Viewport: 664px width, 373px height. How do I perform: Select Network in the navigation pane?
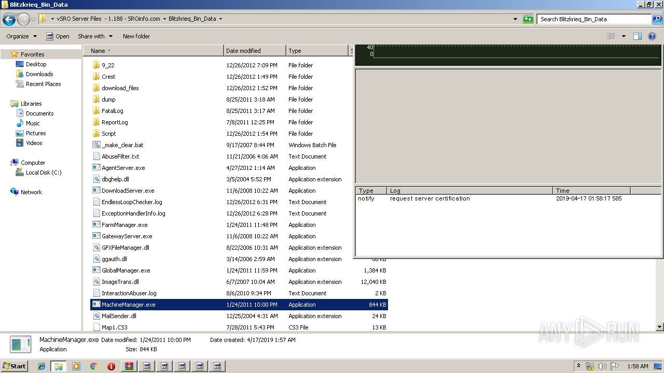click(x=31, y=192)
